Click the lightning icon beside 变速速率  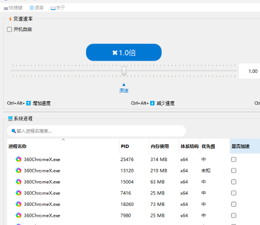tap(10, 19)
